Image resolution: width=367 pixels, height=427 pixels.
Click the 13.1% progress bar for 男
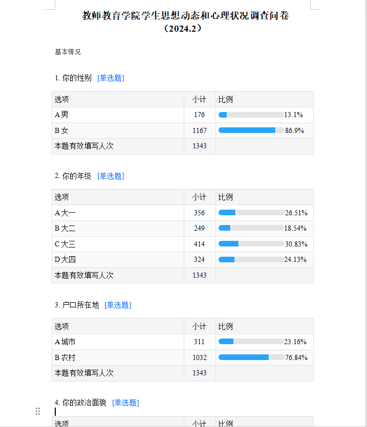click(251, 115)
